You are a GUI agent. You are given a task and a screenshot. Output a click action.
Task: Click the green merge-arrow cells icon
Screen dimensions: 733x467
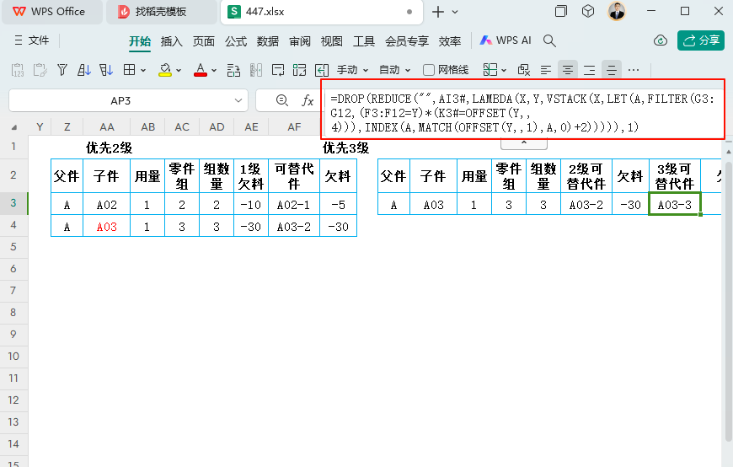[300, 70]
